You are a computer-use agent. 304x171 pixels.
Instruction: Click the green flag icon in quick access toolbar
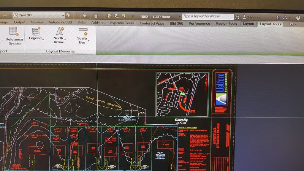pos(123,16)
